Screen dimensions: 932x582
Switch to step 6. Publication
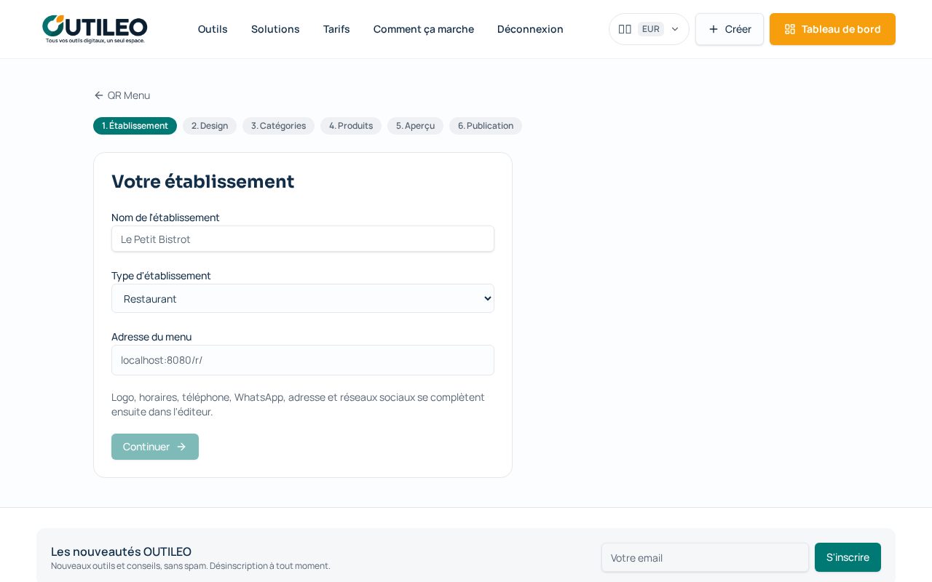tap(486, 126)
